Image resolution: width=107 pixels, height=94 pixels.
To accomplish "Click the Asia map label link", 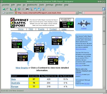I will (57, 37).
